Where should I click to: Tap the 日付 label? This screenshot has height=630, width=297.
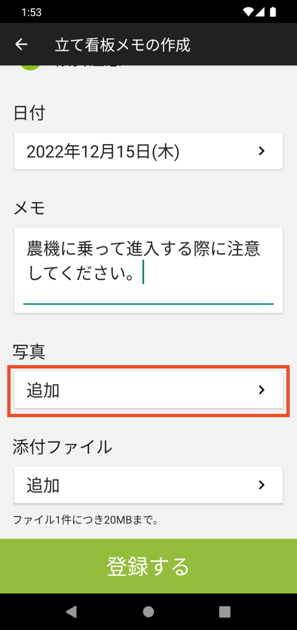click(29, 113)
